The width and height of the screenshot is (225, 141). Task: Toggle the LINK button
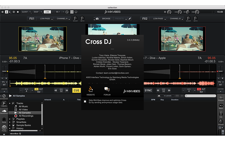(48, 12)
